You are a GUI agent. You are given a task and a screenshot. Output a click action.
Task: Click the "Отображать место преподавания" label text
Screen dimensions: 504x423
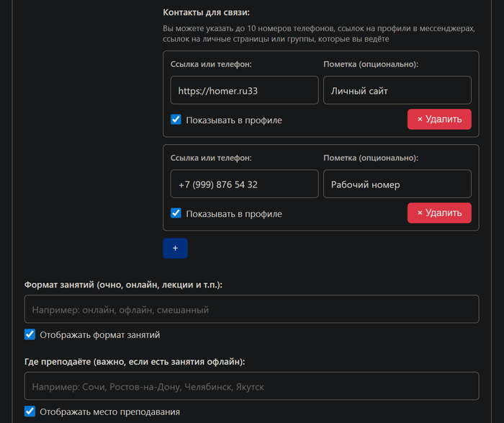tap(109, 412)
